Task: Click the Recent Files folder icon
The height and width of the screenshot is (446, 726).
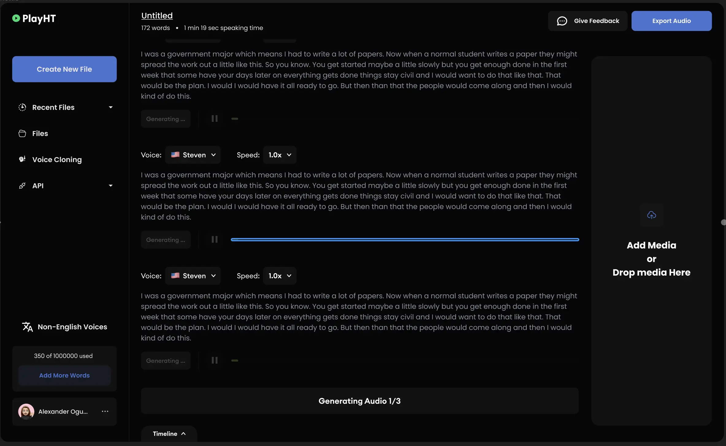Action: 22,107
